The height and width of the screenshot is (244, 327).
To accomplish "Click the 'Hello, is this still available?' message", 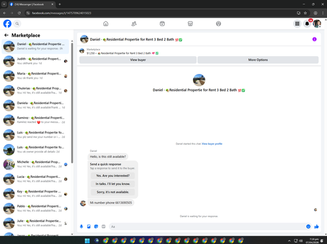I will click(x=108, y=156).
